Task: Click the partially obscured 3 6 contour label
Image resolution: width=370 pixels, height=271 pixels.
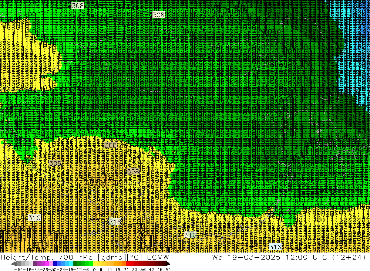Action: [x=34, y=218]
